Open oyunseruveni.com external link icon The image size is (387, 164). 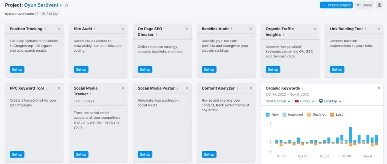(37, 14)
